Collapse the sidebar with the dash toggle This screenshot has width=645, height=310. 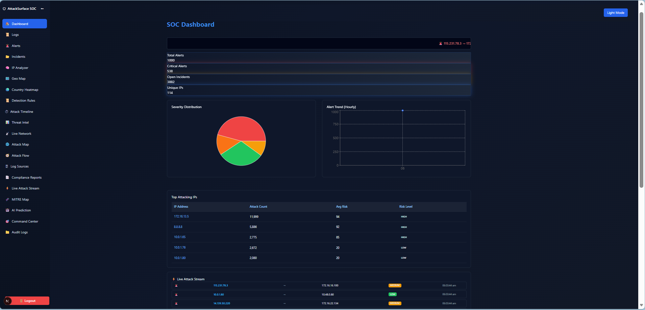[42, 9]
